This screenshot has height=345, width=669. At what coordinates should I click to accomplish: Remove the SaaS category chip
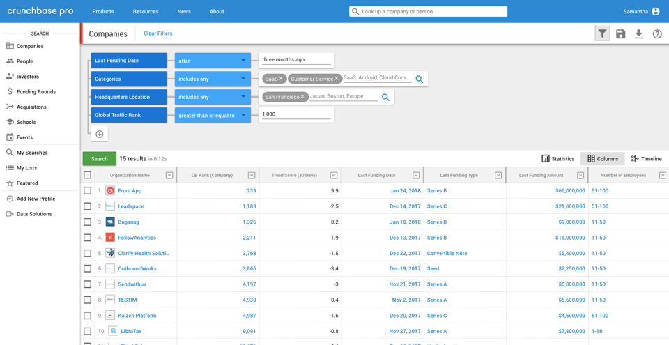(281, 79)
